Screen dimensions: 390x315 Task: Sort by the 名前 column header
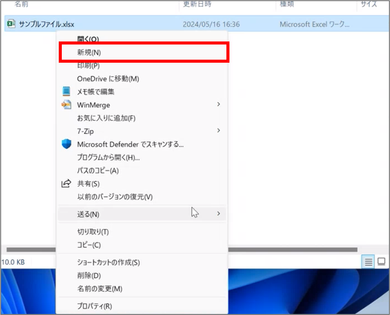pos(21,4)
